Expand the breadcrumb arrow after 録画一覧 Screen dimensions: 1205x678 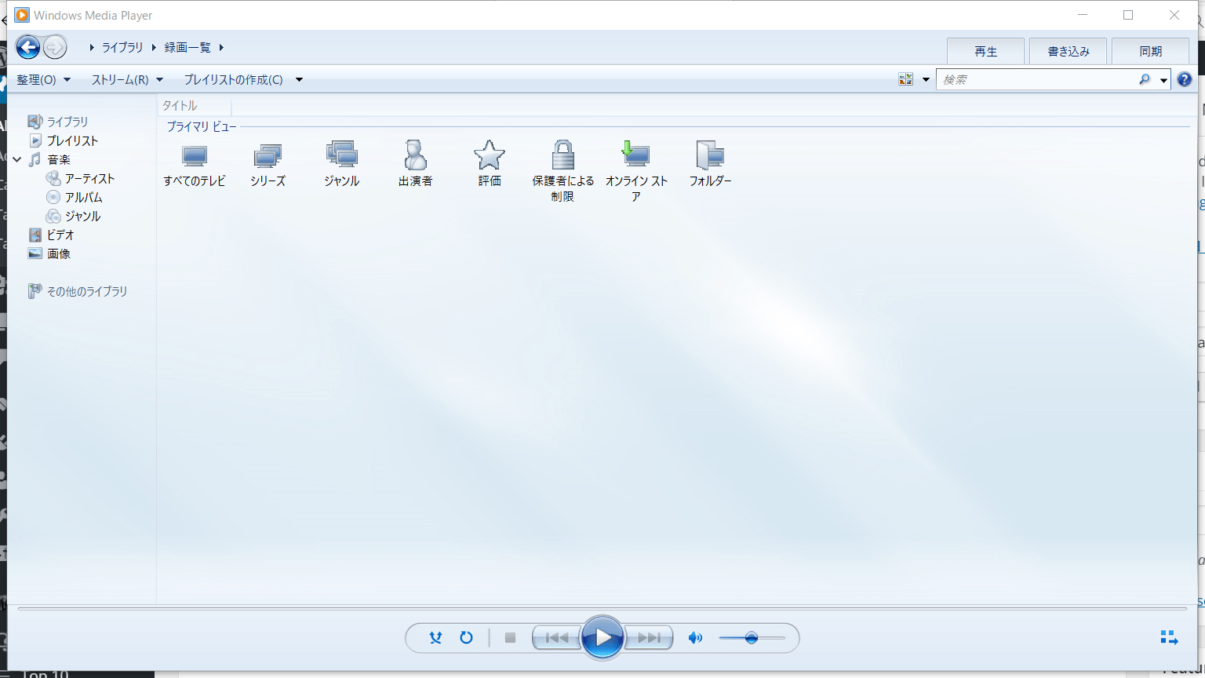click(x=221, y=47)
